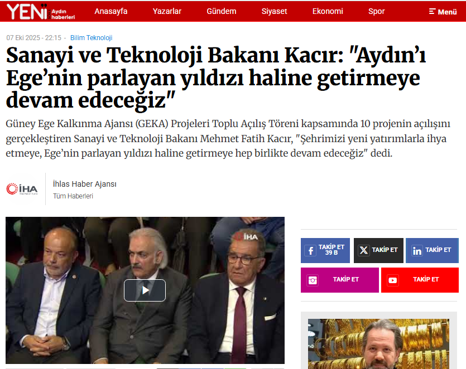Open İhlas Haber Ajansı author link
466x369 pixels.
[85, 184]
